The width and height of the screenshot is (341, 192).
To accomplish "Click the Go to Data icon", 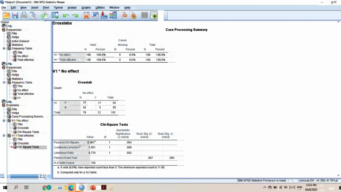I will click(86, 16).
